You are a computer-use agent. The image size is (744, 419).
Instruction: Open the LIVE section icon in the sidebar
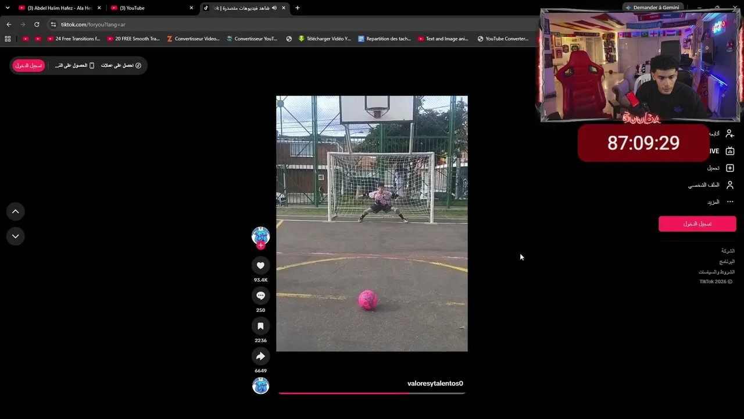tap(730, 151)
